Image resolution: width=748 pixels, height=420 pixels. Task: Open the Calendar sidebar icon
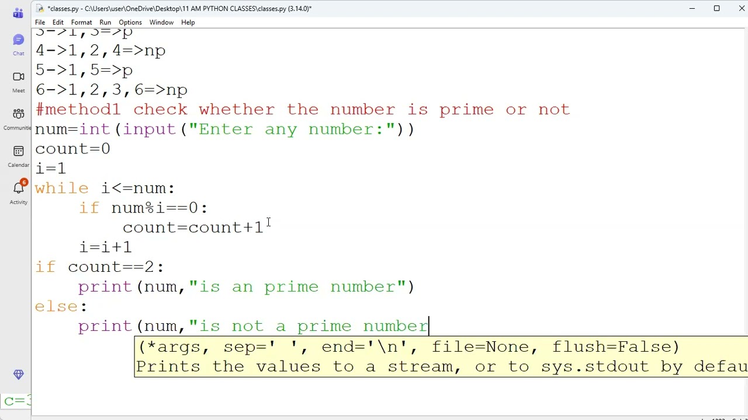tap(18, 156)
